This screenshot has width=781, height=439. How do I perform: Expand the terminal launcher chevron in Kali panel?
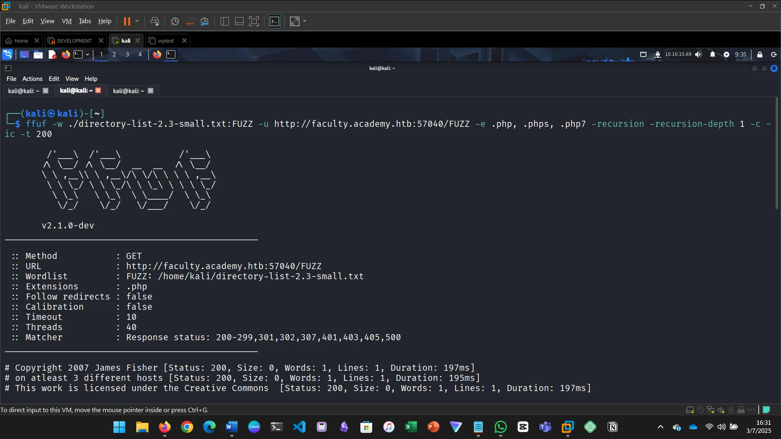[87, 54]
